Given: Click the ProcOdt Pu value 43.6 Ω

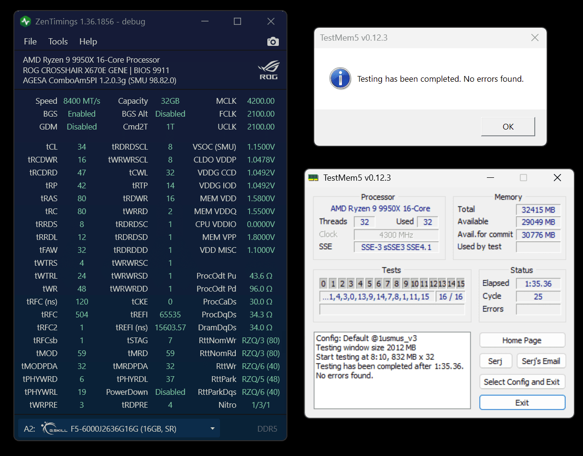Looking at the screenshot, I should point(261,276).
